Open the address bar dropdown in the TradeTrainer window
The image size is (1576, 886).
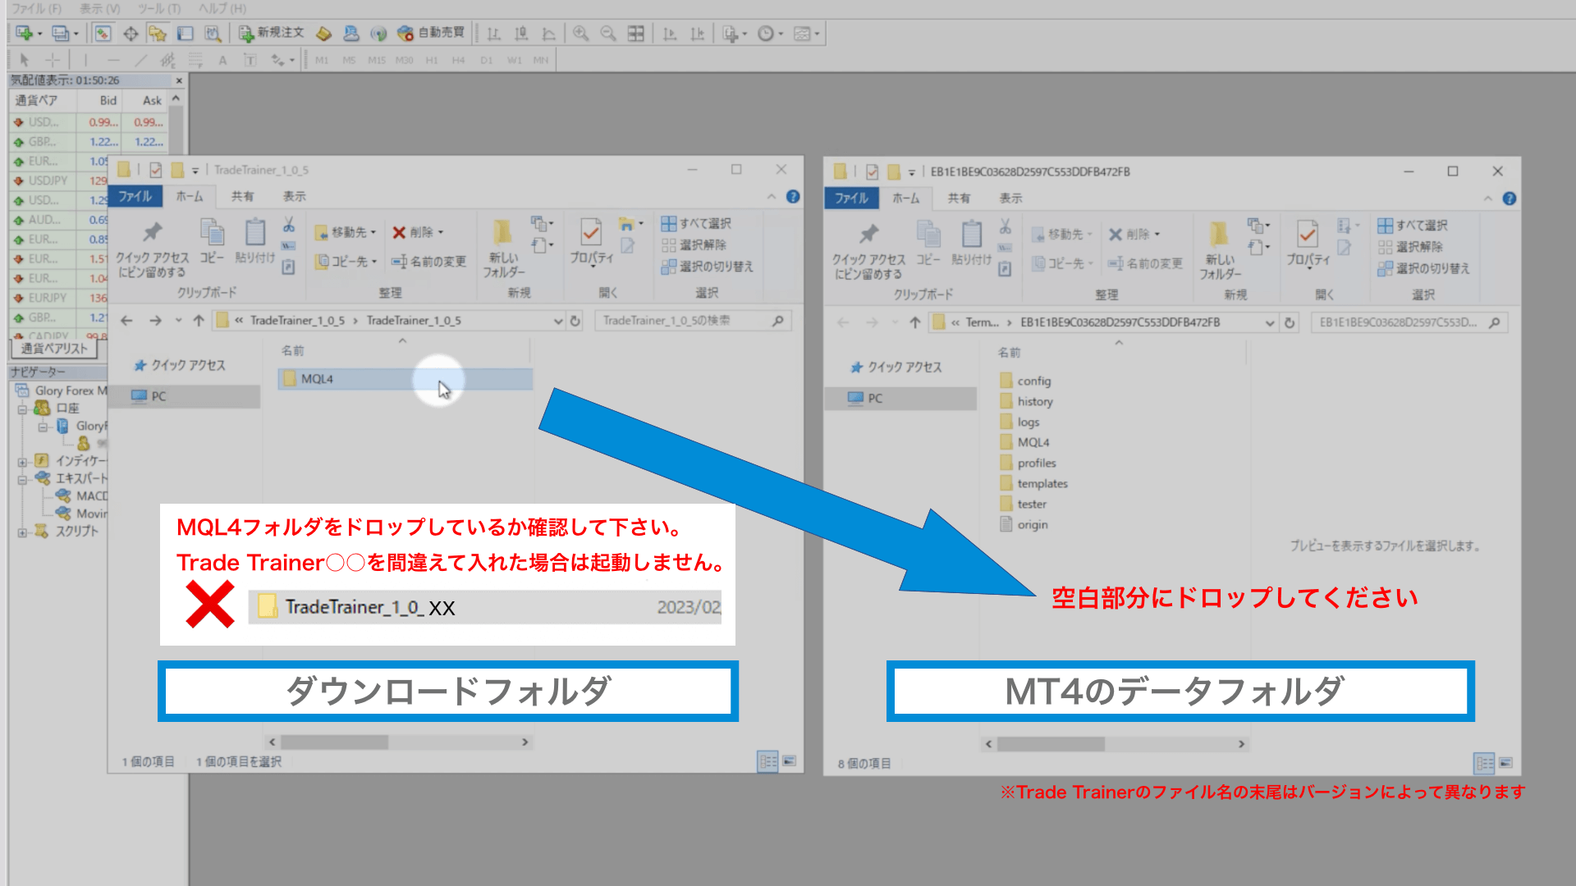point(558,321)
